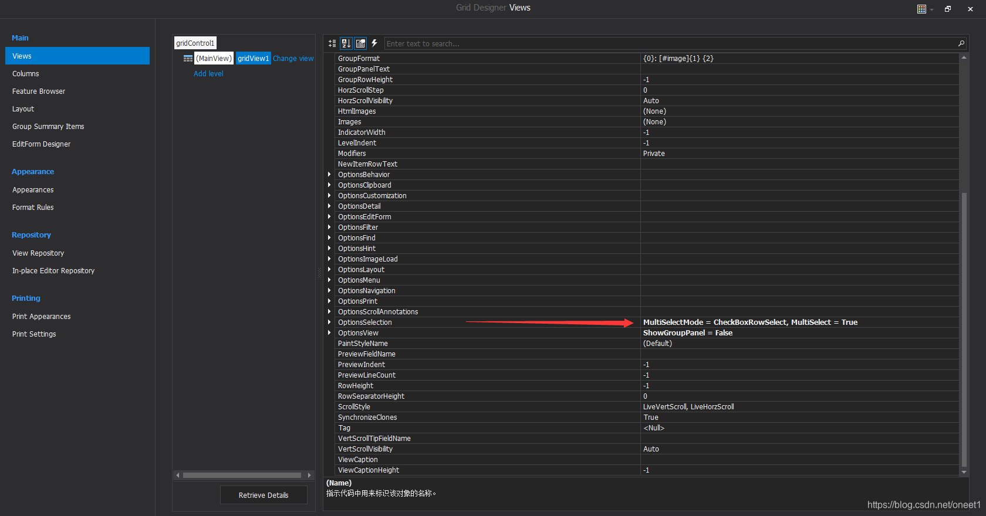Viewport: 986px width, 516px height.
Task: Expand the OptionsCustomization property
Action: pyautogui.click(x=329, y=196)
